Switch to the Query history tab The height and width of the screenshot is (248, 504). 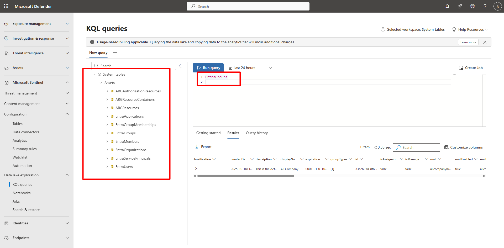tap(257, 133)
